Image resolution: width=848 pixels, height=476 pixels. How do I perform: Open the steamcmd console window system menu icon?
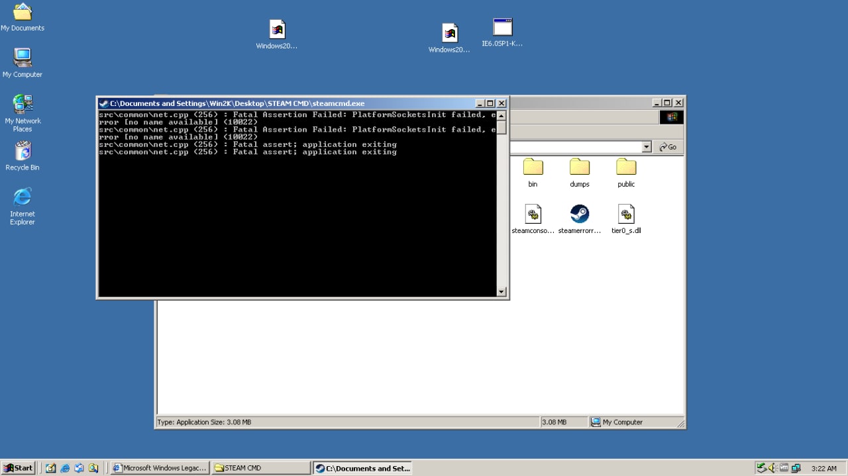[x=104, y=103]
